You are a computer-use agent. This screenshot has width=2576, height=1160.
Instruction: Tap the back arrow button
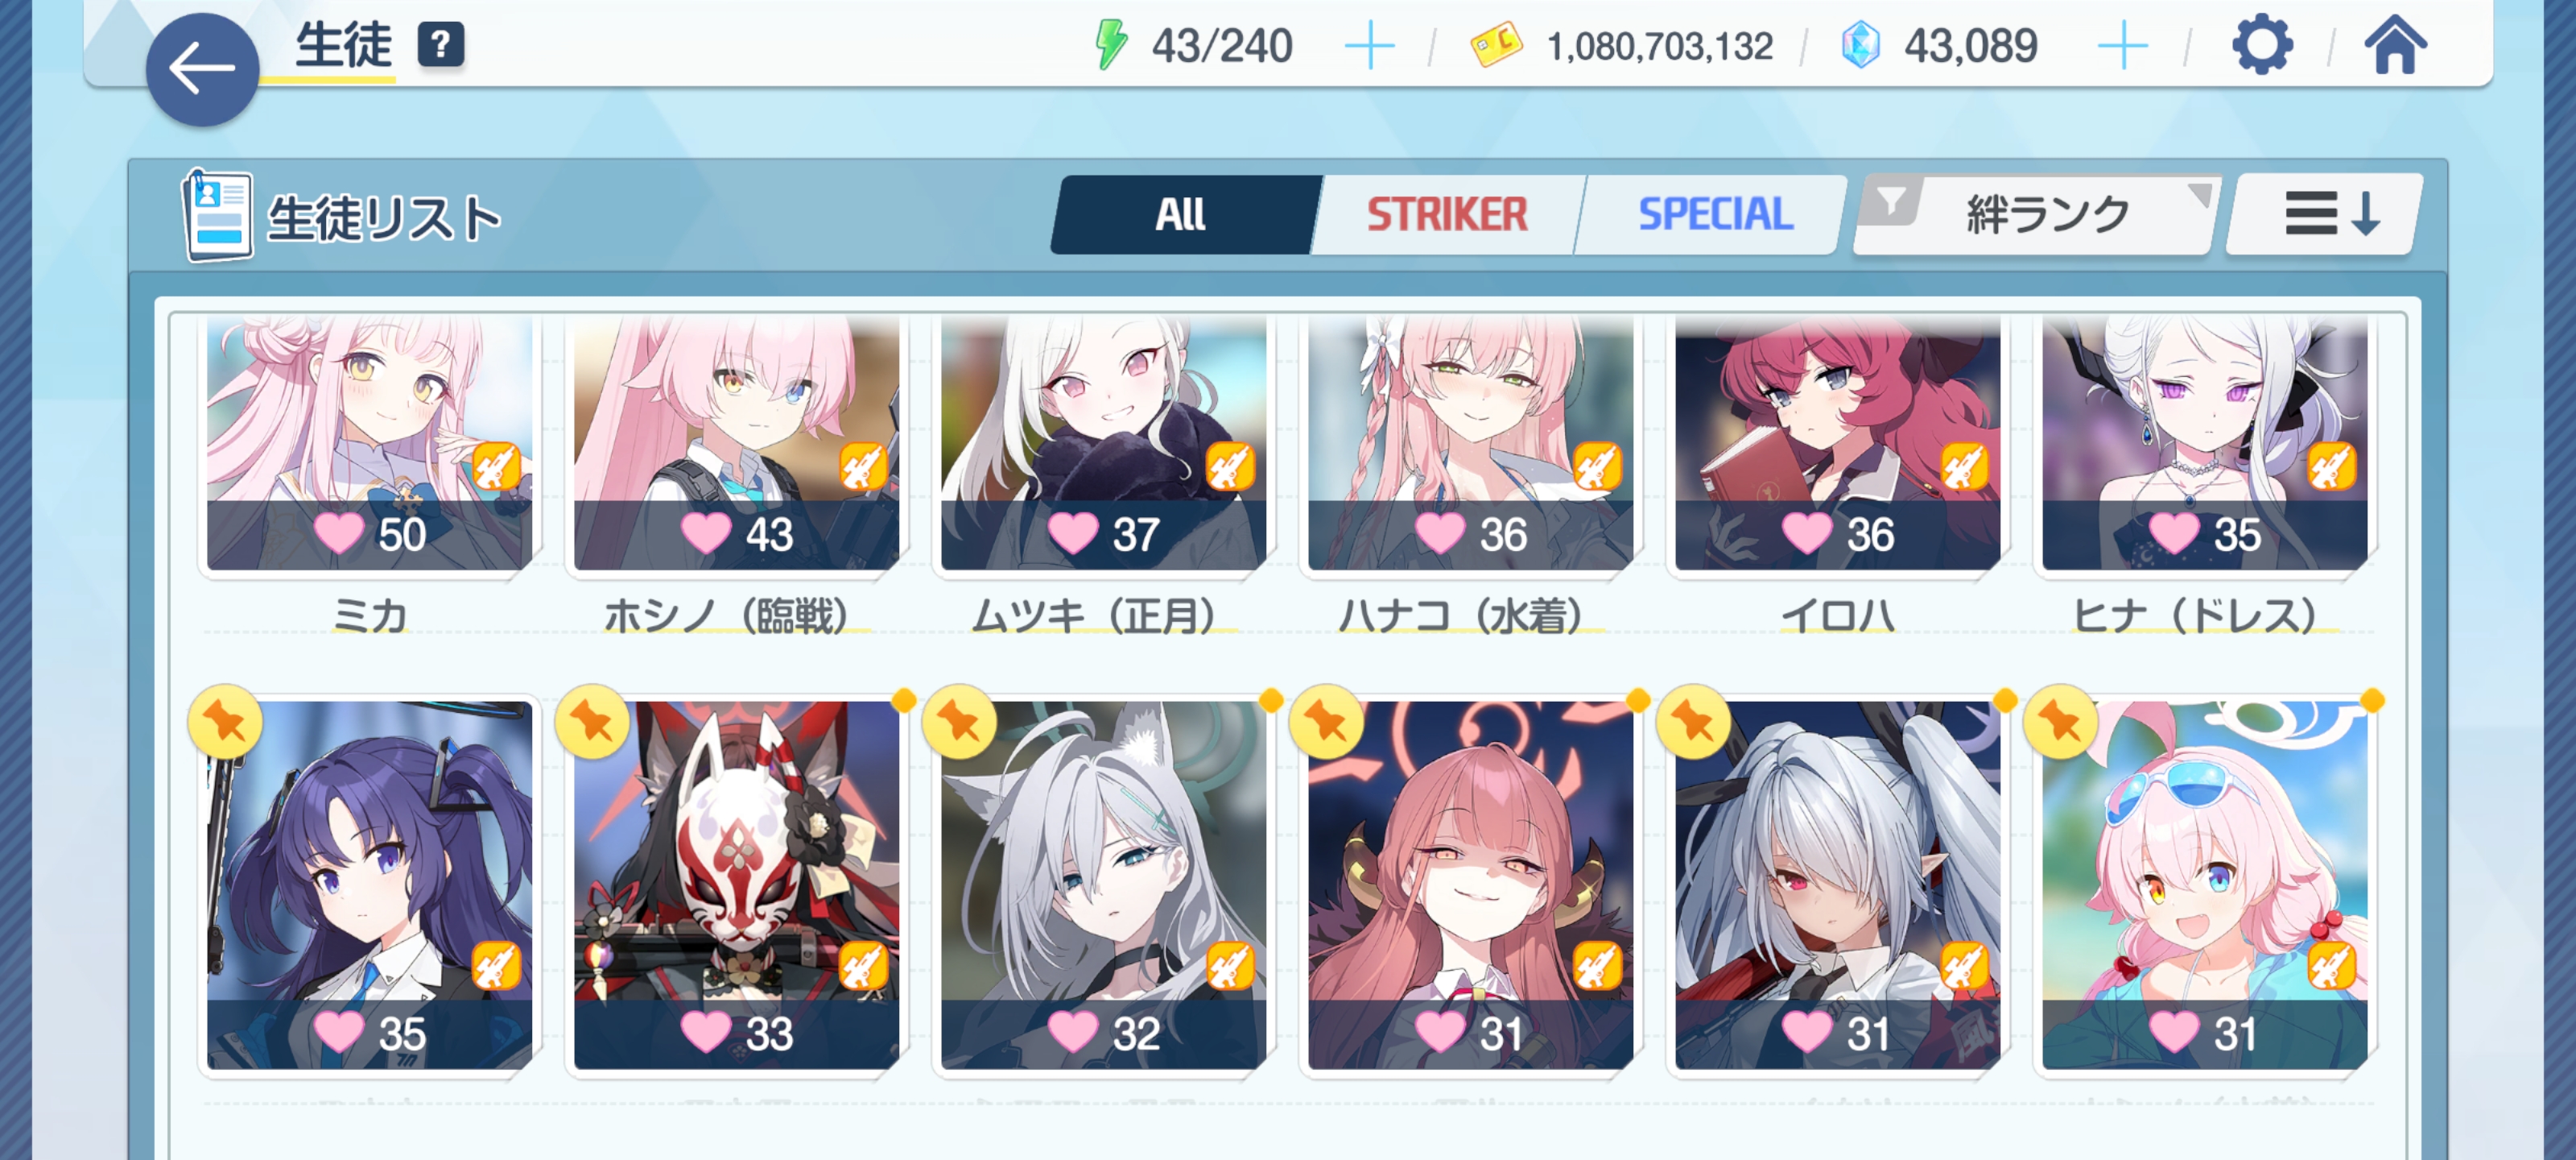[x=202, y=69]
